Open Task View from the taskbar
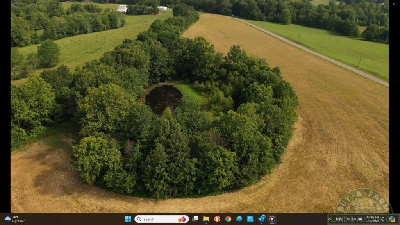400x225 pixels. click(195, 219)
